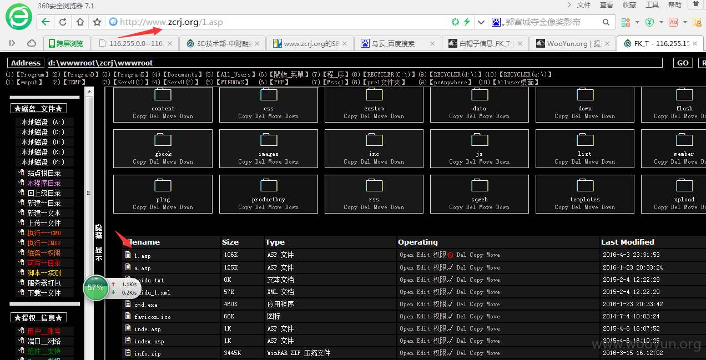Screen dimensions: 706x360
Task: Select the 乌云_百度搜索 tab
Action: coord(397,43)
